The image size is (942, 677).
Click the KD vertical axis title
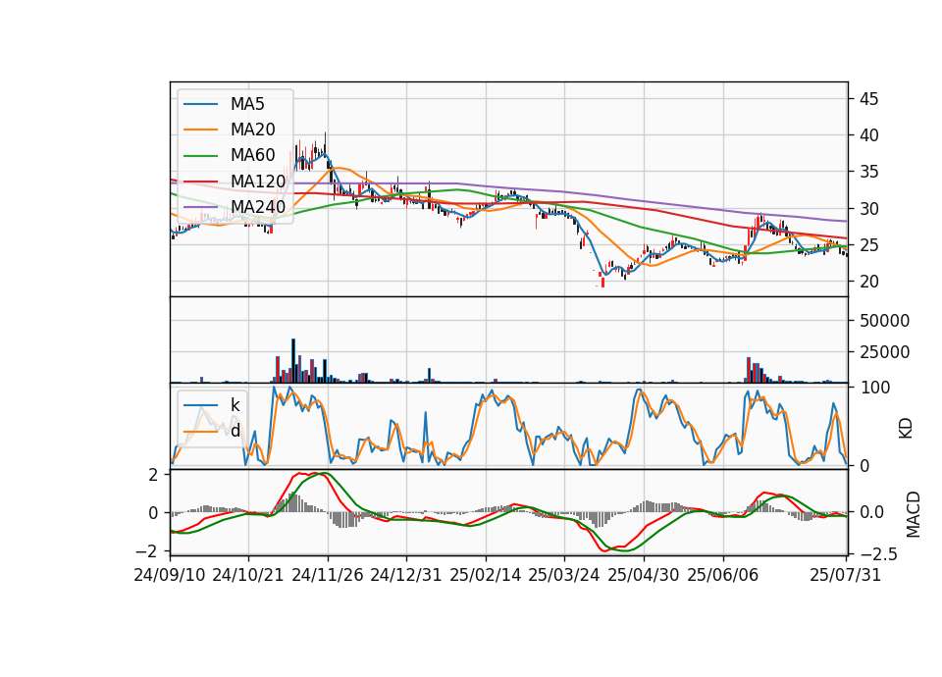(906, 429)
